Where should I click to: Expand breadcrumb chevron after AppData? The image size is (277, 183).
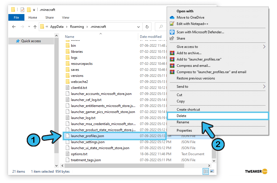(x=67, y=27)
